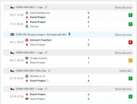Click the Dukla Prague team crest
137x104 pixels.
click(x=27, y=99)
